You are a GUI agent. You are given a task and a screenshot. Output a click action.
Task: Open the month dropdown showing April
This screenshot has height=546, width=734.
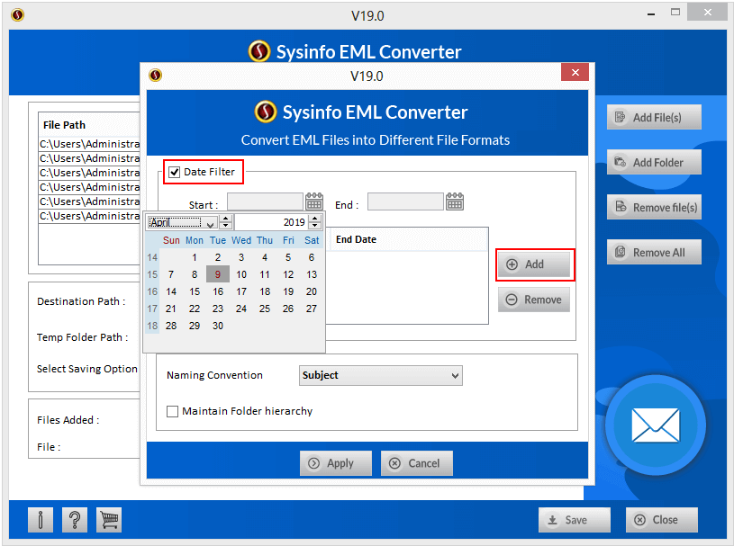click(x=183, y=222)
